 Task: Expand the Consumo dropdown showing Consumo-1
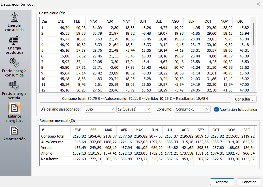192,109
